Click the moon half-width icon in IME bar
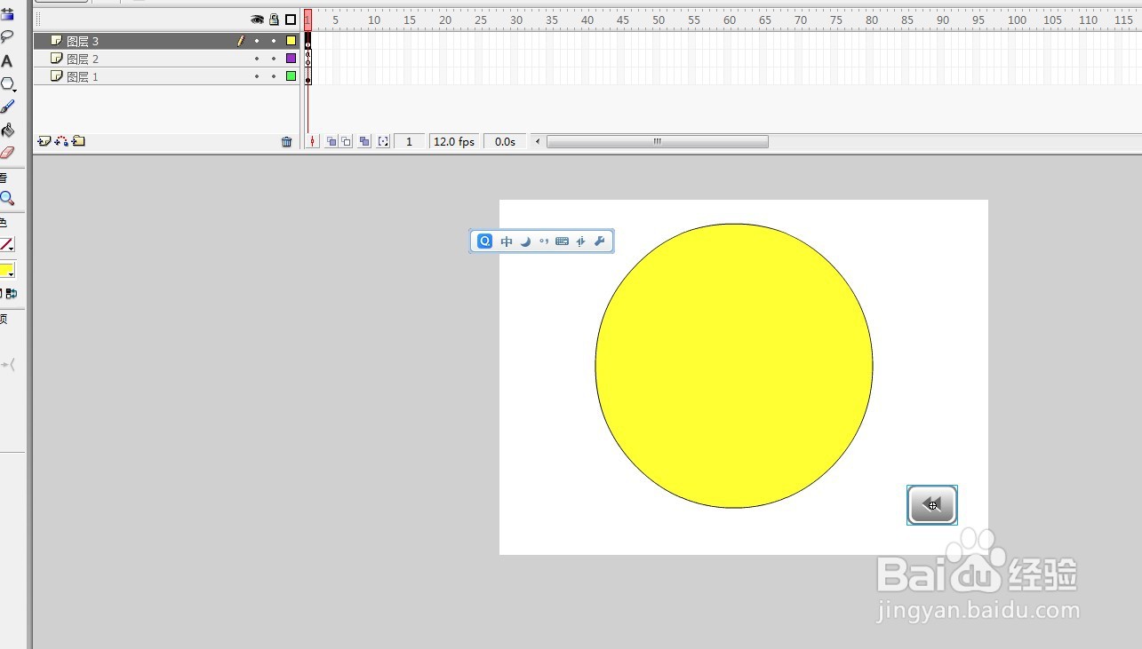1142x649 pixels. point(525,241)
